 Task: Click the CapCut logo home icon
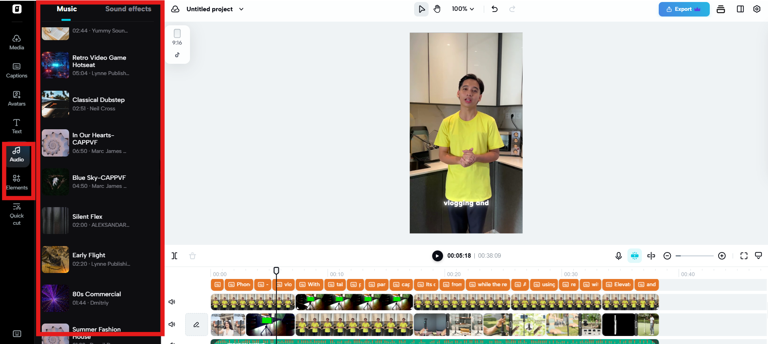17,9
